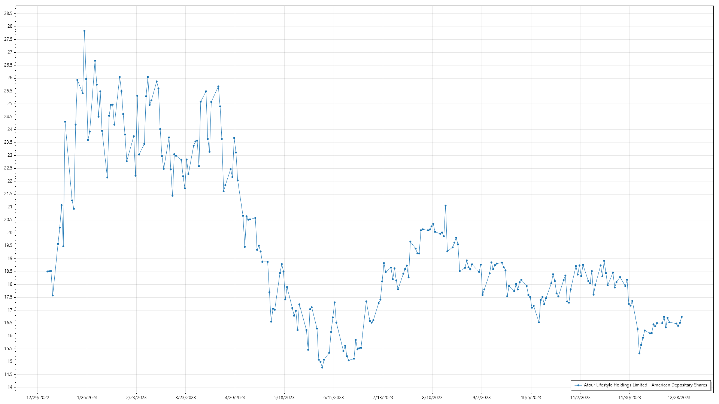719x404 pixels.
Task: Click the legend line marker icon
Action: click(x=579, y=385)
